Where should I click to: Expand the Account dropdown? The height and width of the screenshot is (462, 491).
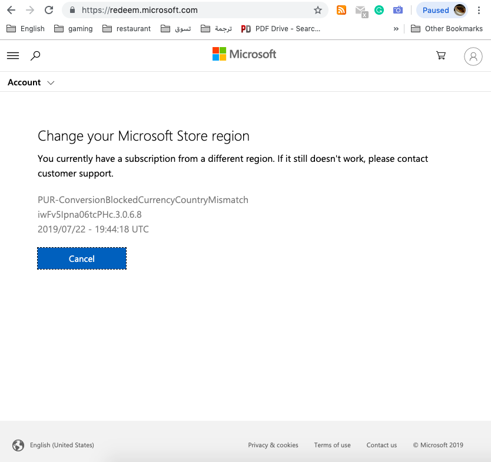[31, 82]
